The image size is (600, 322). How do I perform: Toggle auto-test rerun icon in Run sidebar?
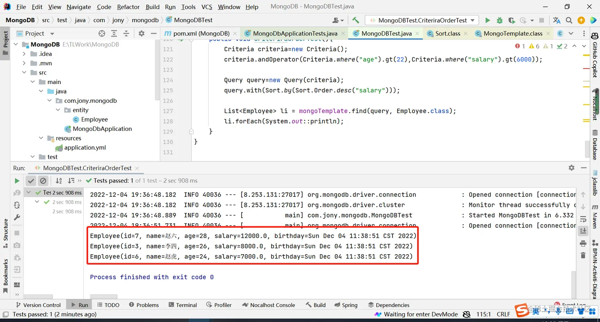click(17, 205)
